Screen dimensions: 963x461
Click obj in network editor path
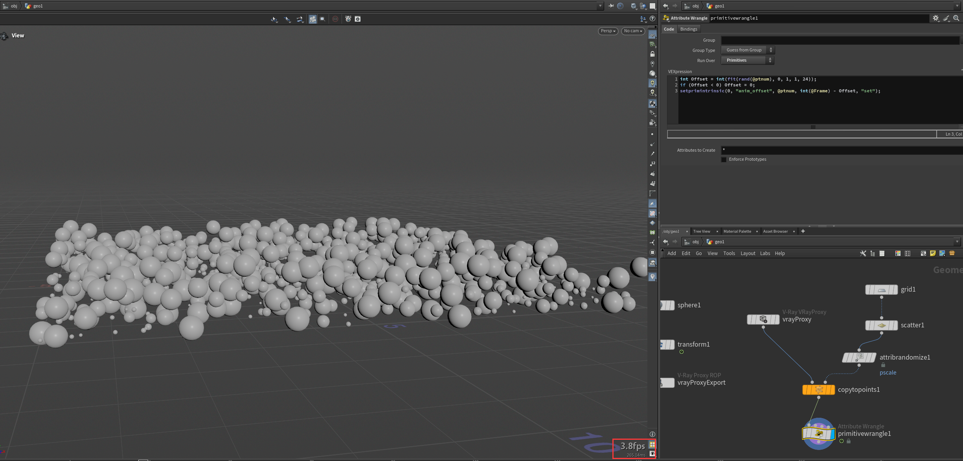[x=695, y=242]
